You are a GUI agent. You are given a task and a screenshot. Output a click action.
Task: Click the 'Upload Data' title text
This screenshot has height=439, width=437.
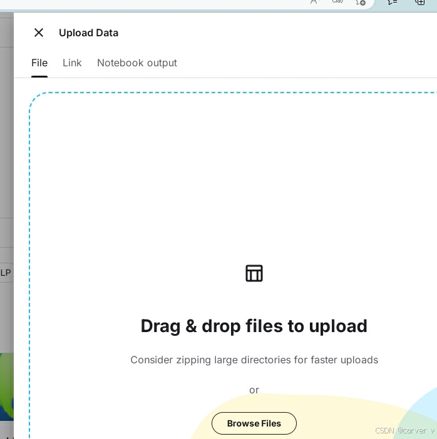pyautogui.click(x=88, y=33)
